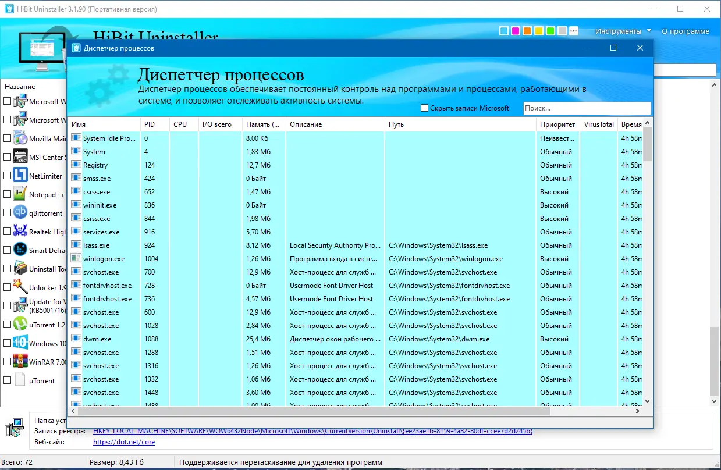Click the VirusTotal column header
Screen dimensions: 721x470
(x=599, y=124)
